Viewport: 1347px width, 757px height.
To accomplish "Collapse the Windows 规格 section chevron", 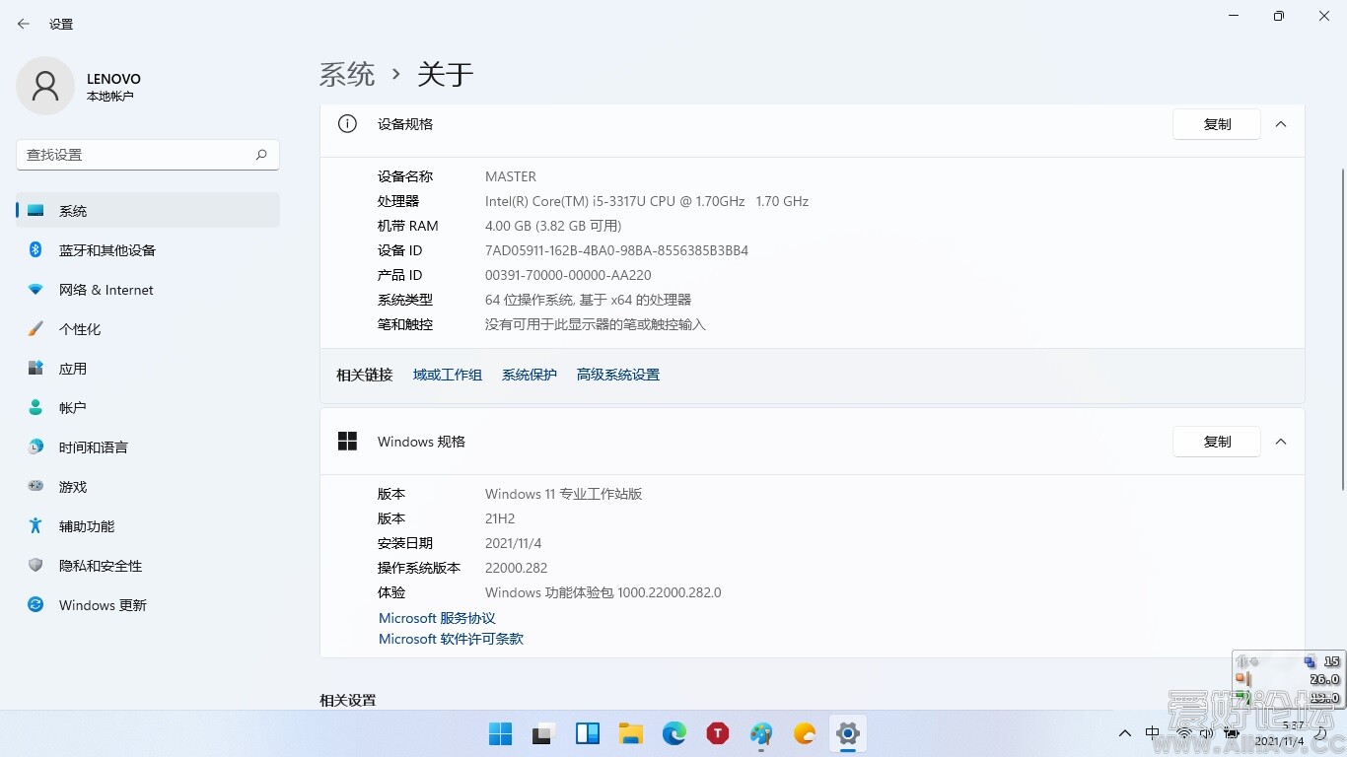I will (1281, 442).
